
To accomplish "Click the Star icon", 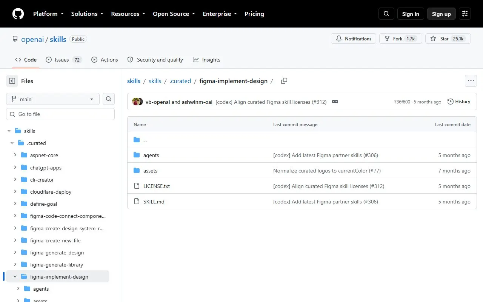I will click(x=433, y=39).
